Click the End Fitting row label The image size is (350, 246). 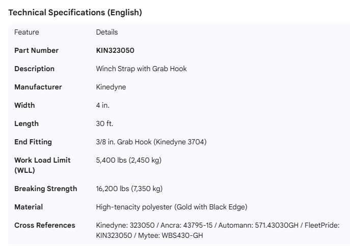(x=33, y=142)
